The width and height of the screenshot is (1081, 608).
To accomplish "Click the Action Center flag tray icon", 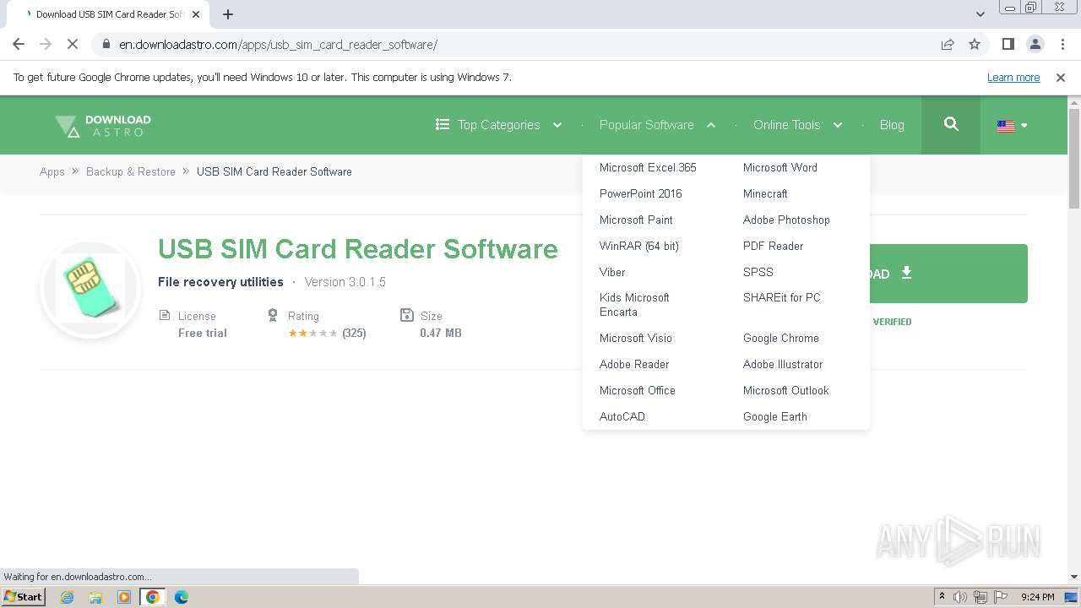I will pyautogui.click(x=1002, y=597).
